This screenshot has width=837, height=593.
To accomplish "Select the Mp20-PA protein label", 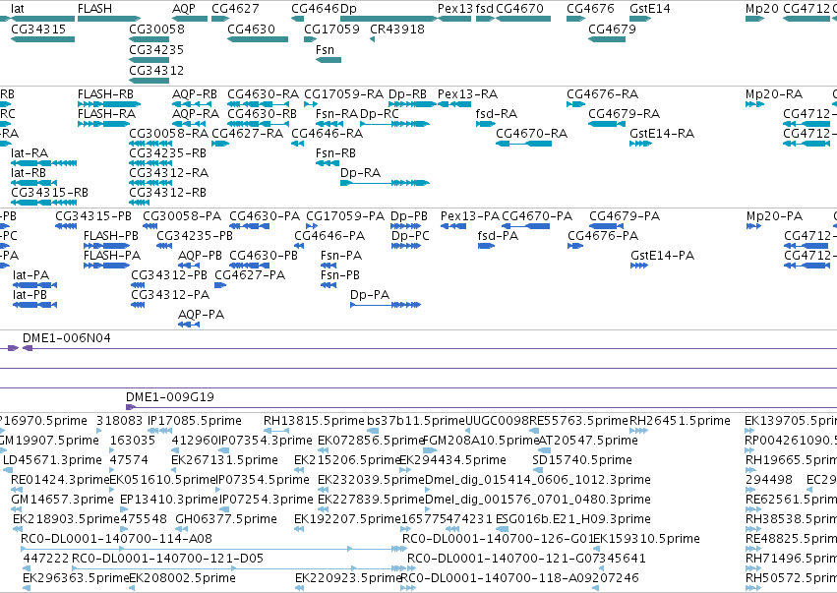I will (774, 216).
